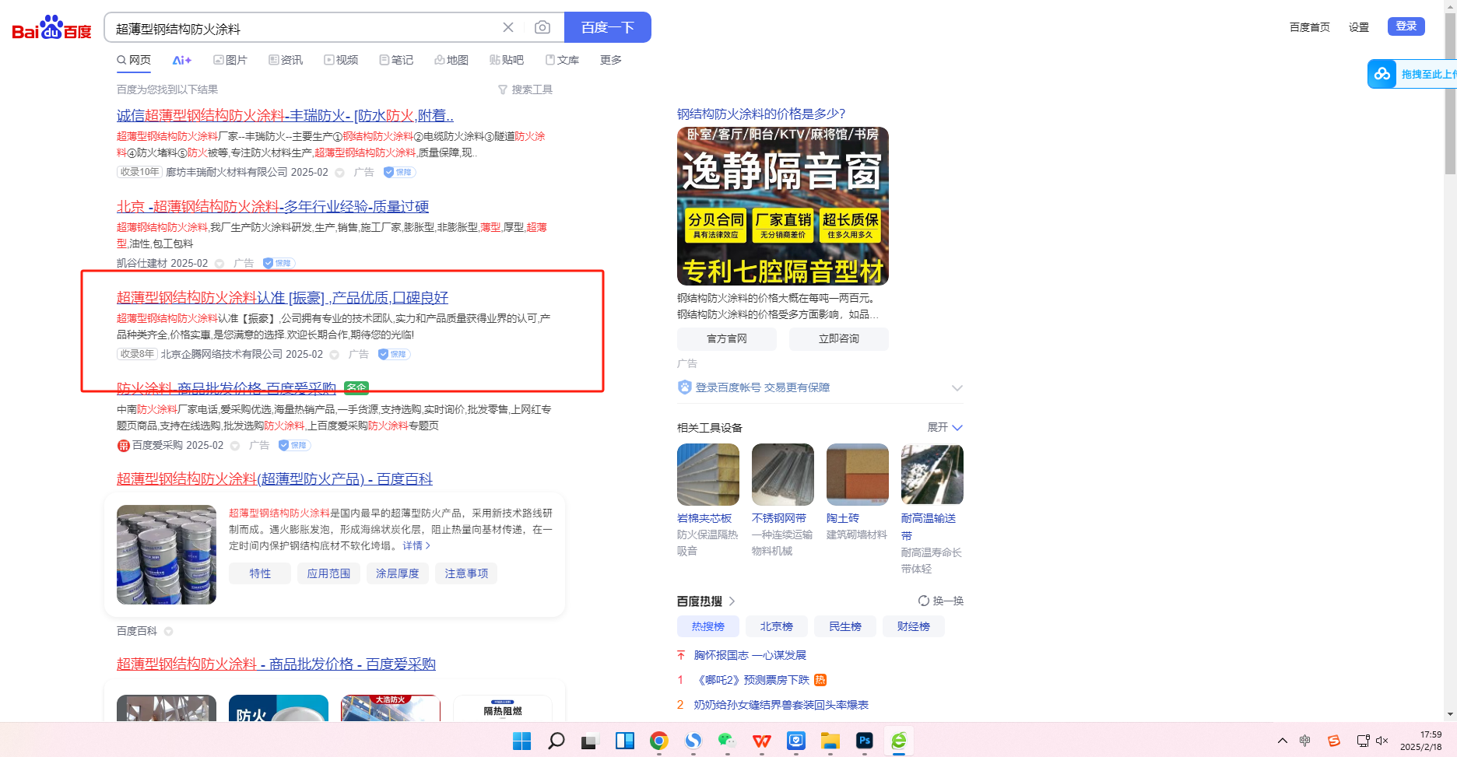Click the 逸静隔音窗 ad image
Viewport: 1457px width, 757px height.
pos(783,206)
